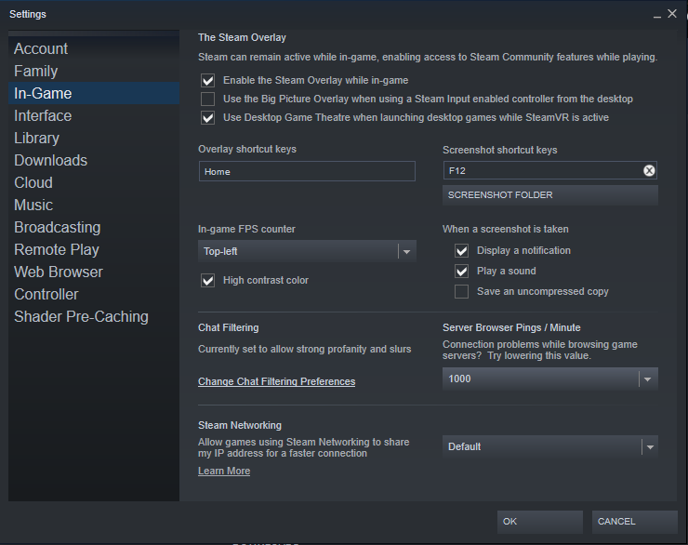Toggle Play a sound checkbox
This screenshot has height=545, width=688.
pos(461,271)
